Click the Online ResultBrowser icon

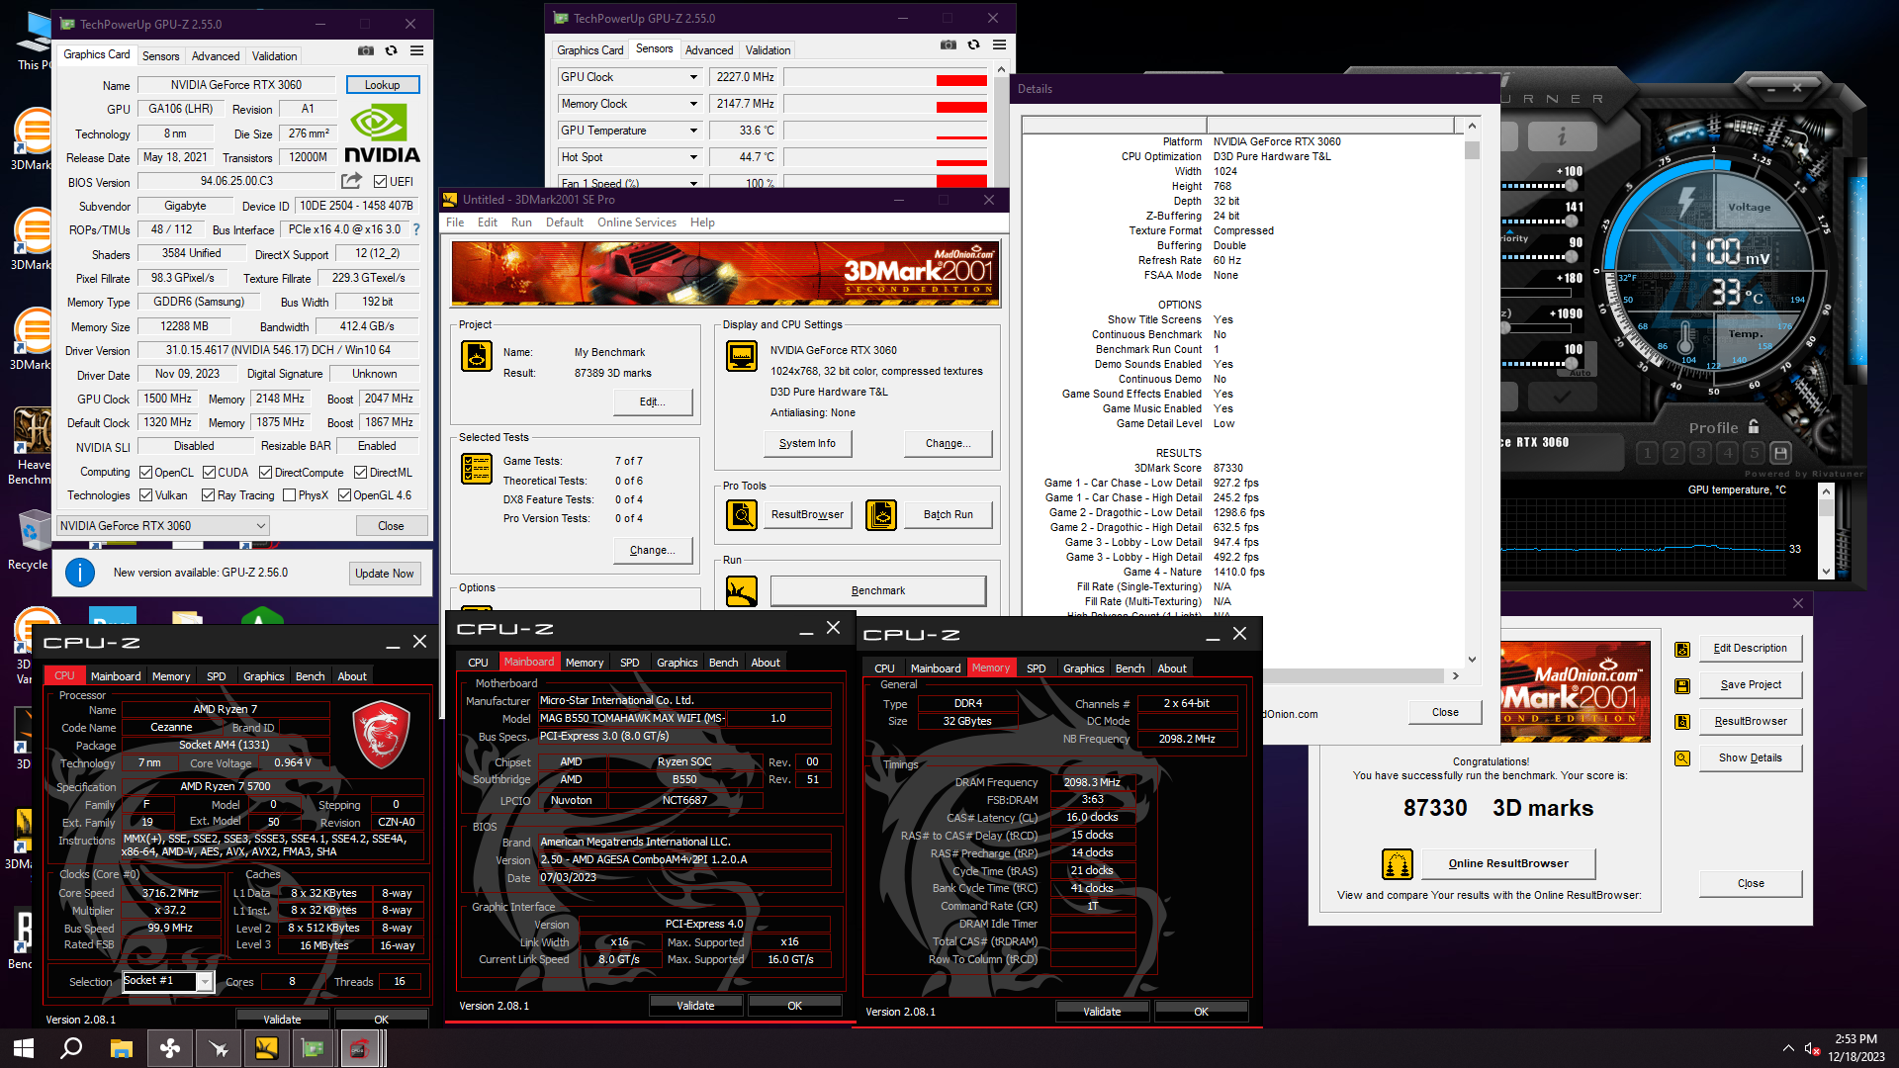[1398, 864]
